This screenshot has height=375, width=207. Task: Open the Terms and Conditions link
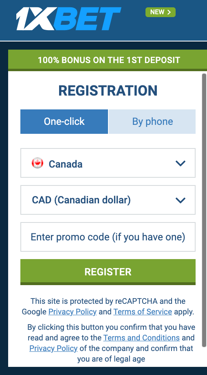[x=141, y=338]
